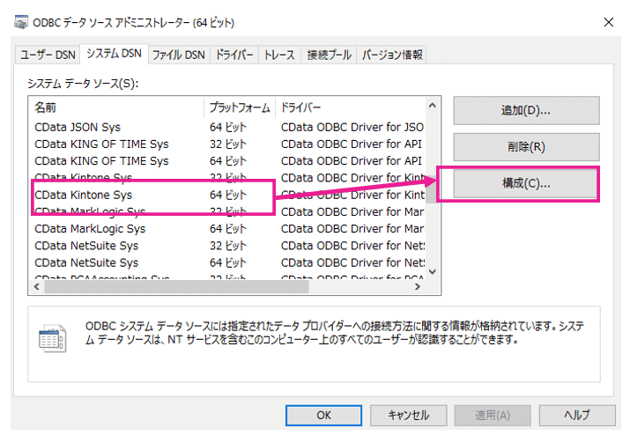Select the CData JSON Sys row
This screenshot has width=630, height=443.
(x=227, y=128)
